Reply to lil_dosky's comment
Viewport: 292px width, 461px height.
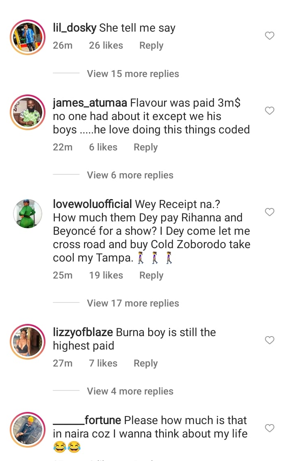coord(151,45)
